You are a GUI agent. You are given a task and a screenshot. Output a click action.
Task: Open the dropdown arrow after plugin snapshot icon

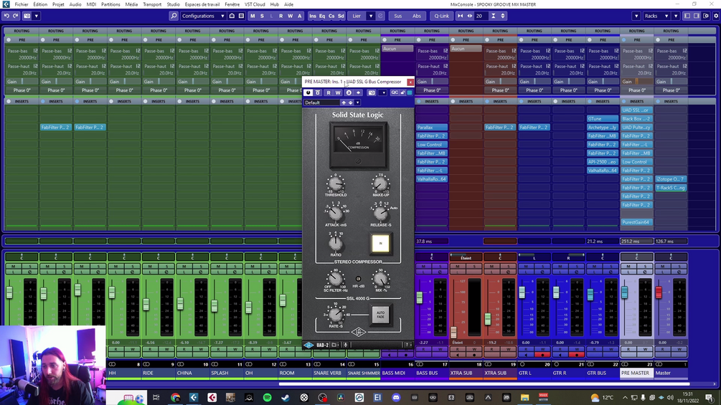pos(383,92)
